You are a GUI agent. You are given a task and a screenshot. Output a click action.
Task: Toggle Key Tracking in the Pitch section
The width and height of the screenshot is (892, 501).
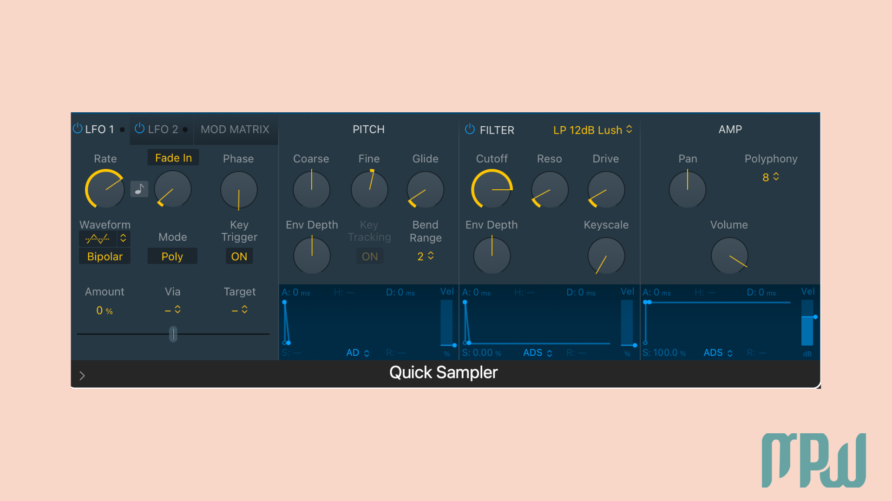tap(369, 256)
